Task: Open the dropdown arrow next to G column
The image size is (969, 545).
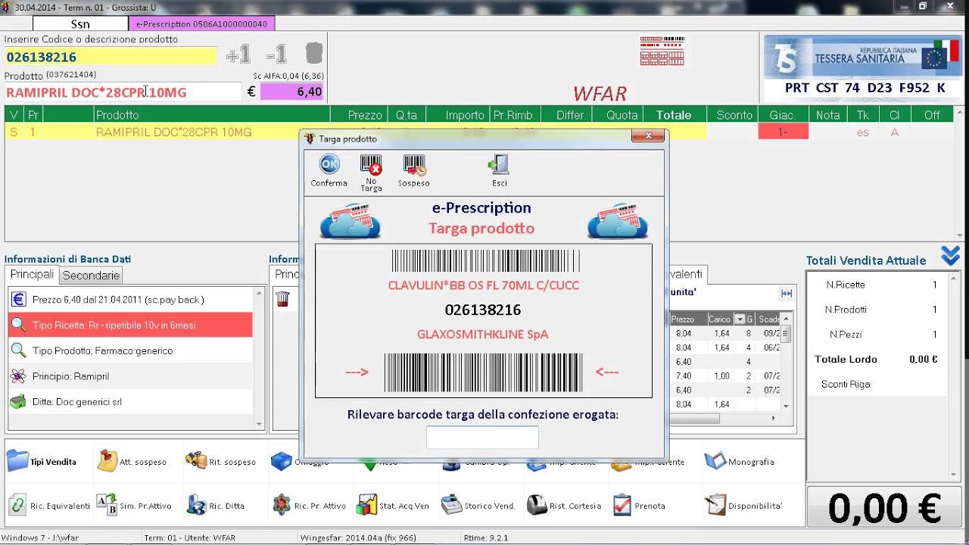Action: click(740, 319)
